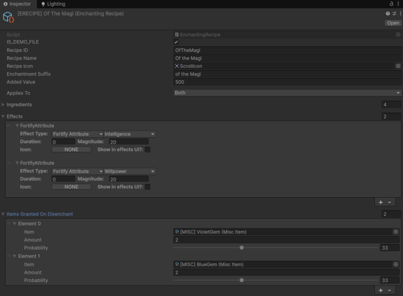Image resolution: width=403 pixels, height=296 pixels.
Task: Click the Element 0 Amount field
Action: click(286, 240)
